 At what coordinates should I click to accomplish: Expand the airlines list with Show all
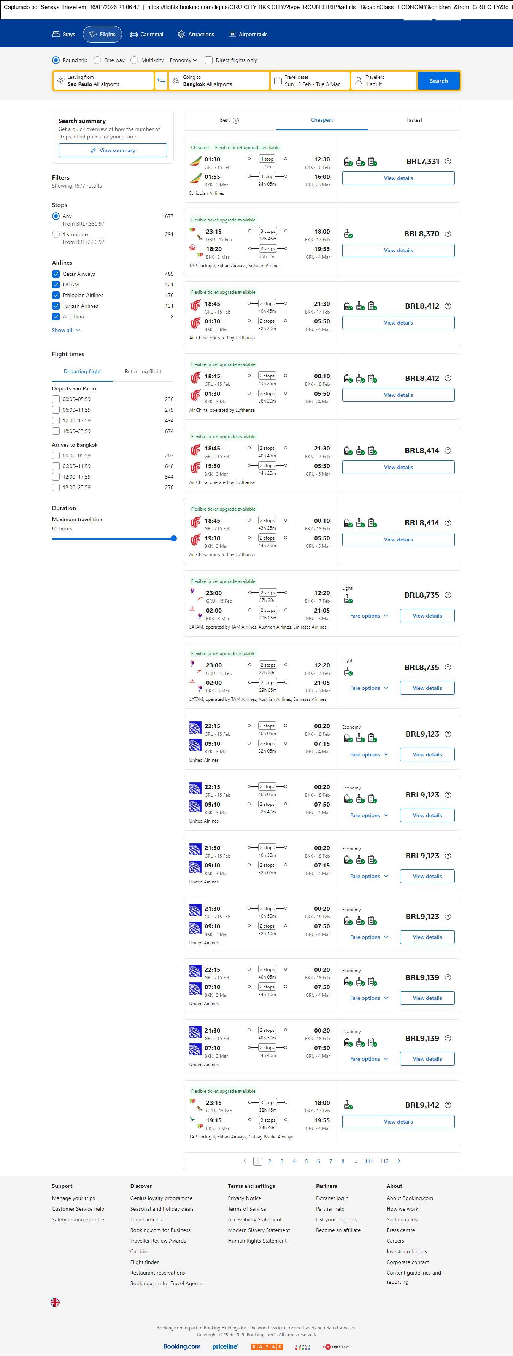(x=66, y=331)
